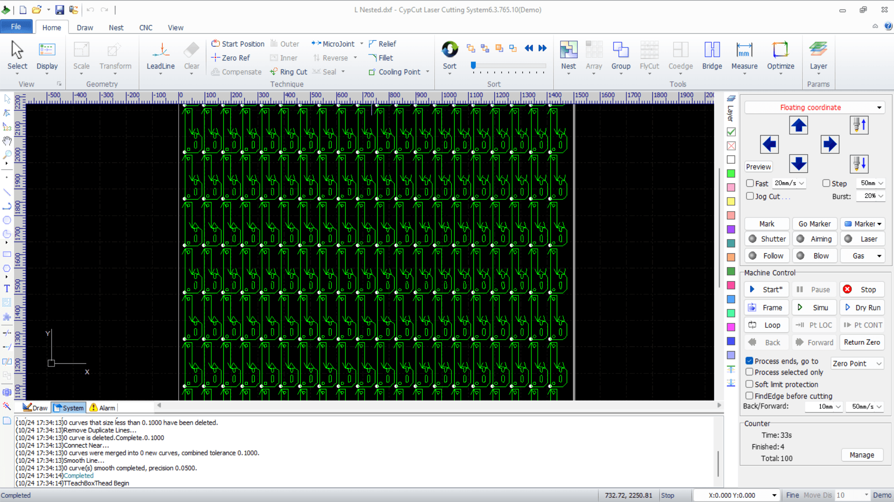Open the Nest tool
The width and height of the screenshot is (894, 502).
point(568,55)
